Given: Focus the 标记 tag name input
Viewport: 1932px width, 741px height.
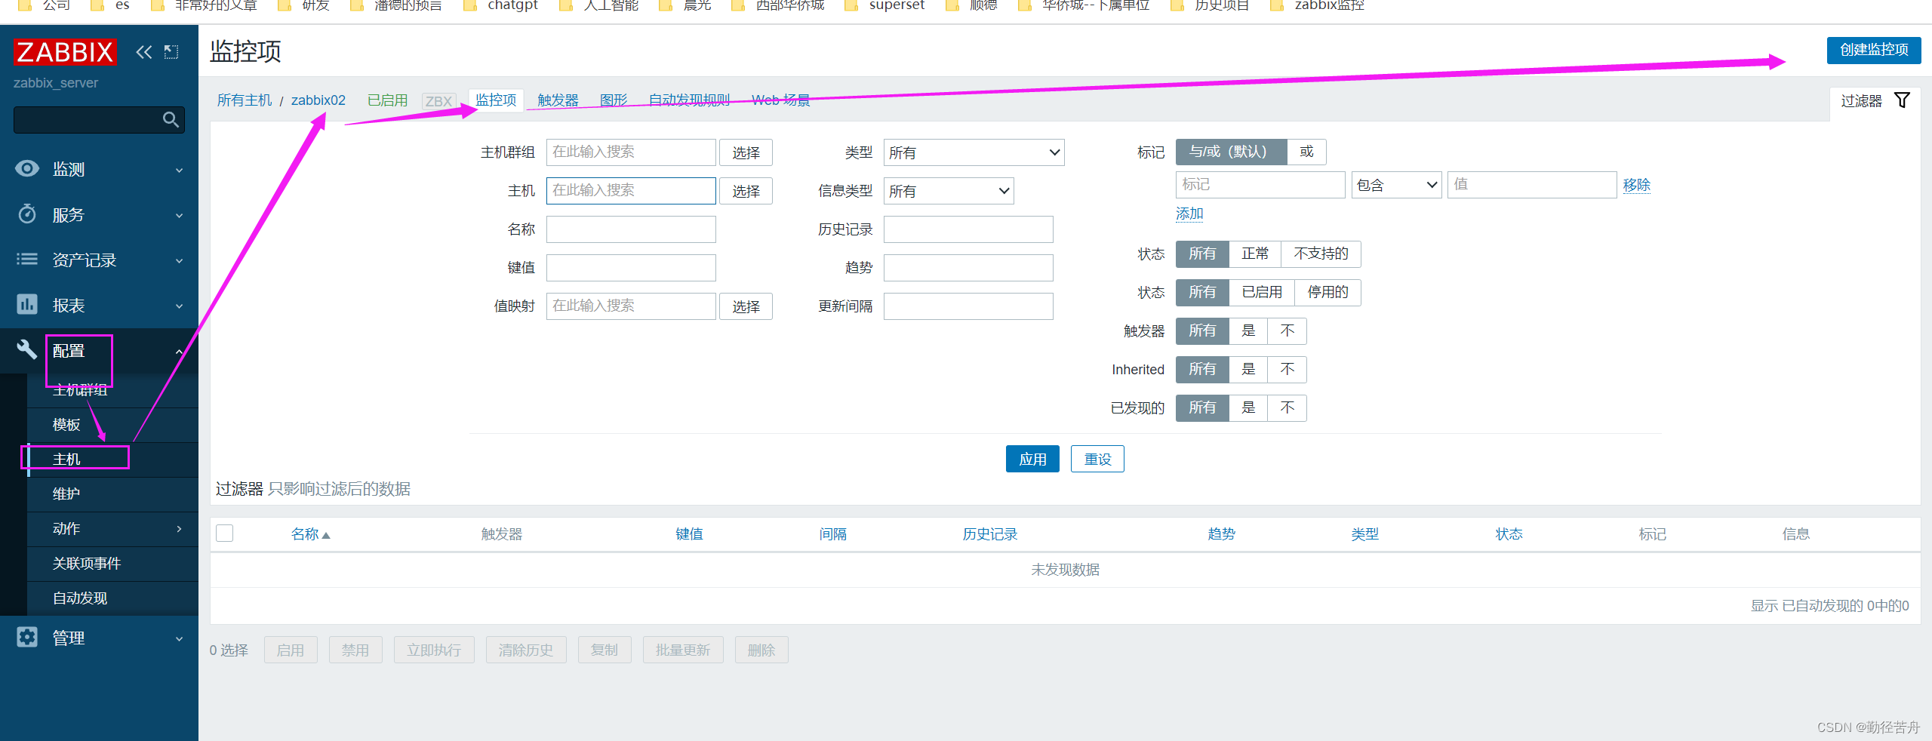Looking at the screenshot, I should [x=1260, y=185].
